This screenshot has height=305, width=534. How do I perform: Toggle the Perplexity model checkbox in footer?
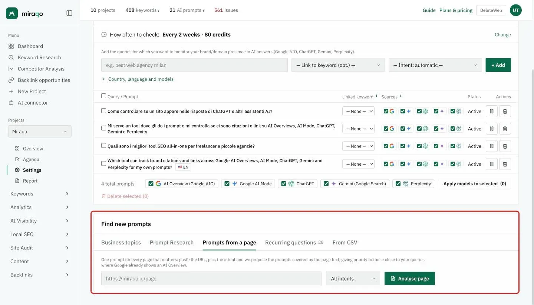pos(398,183)
